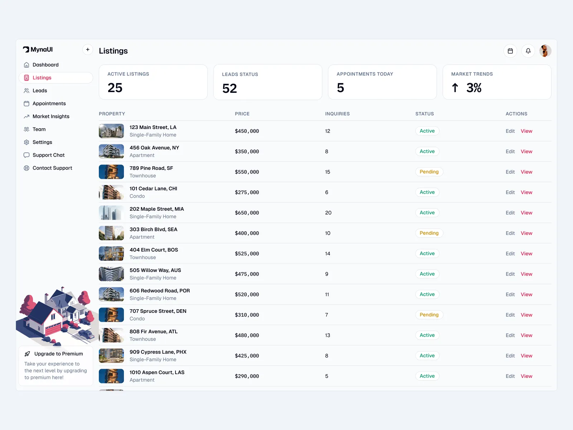Click the user profile avatar
Screen dimensions: 573x430
pos(545,51)
